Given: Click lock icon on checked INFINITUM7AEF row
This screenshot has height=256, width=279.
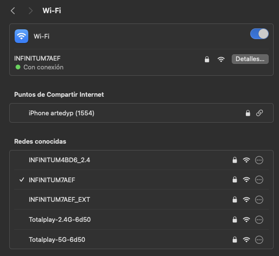Looking at the screenshot, I should (235, 179).
